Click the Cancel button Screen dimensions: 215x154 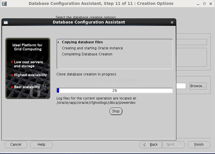point(16,145)
